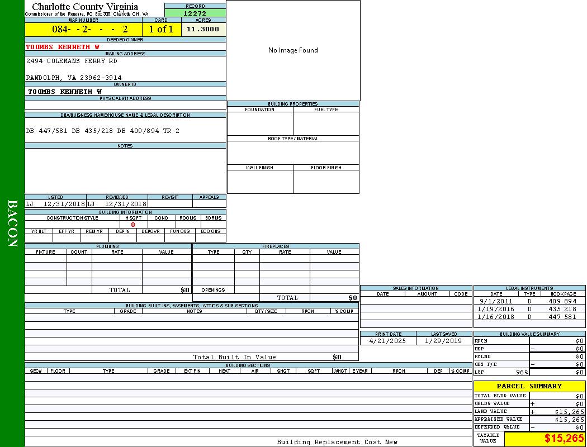Viewport: 587px width, 447px height.
Task: Click inside the empty Notes box
Action: 125,170
